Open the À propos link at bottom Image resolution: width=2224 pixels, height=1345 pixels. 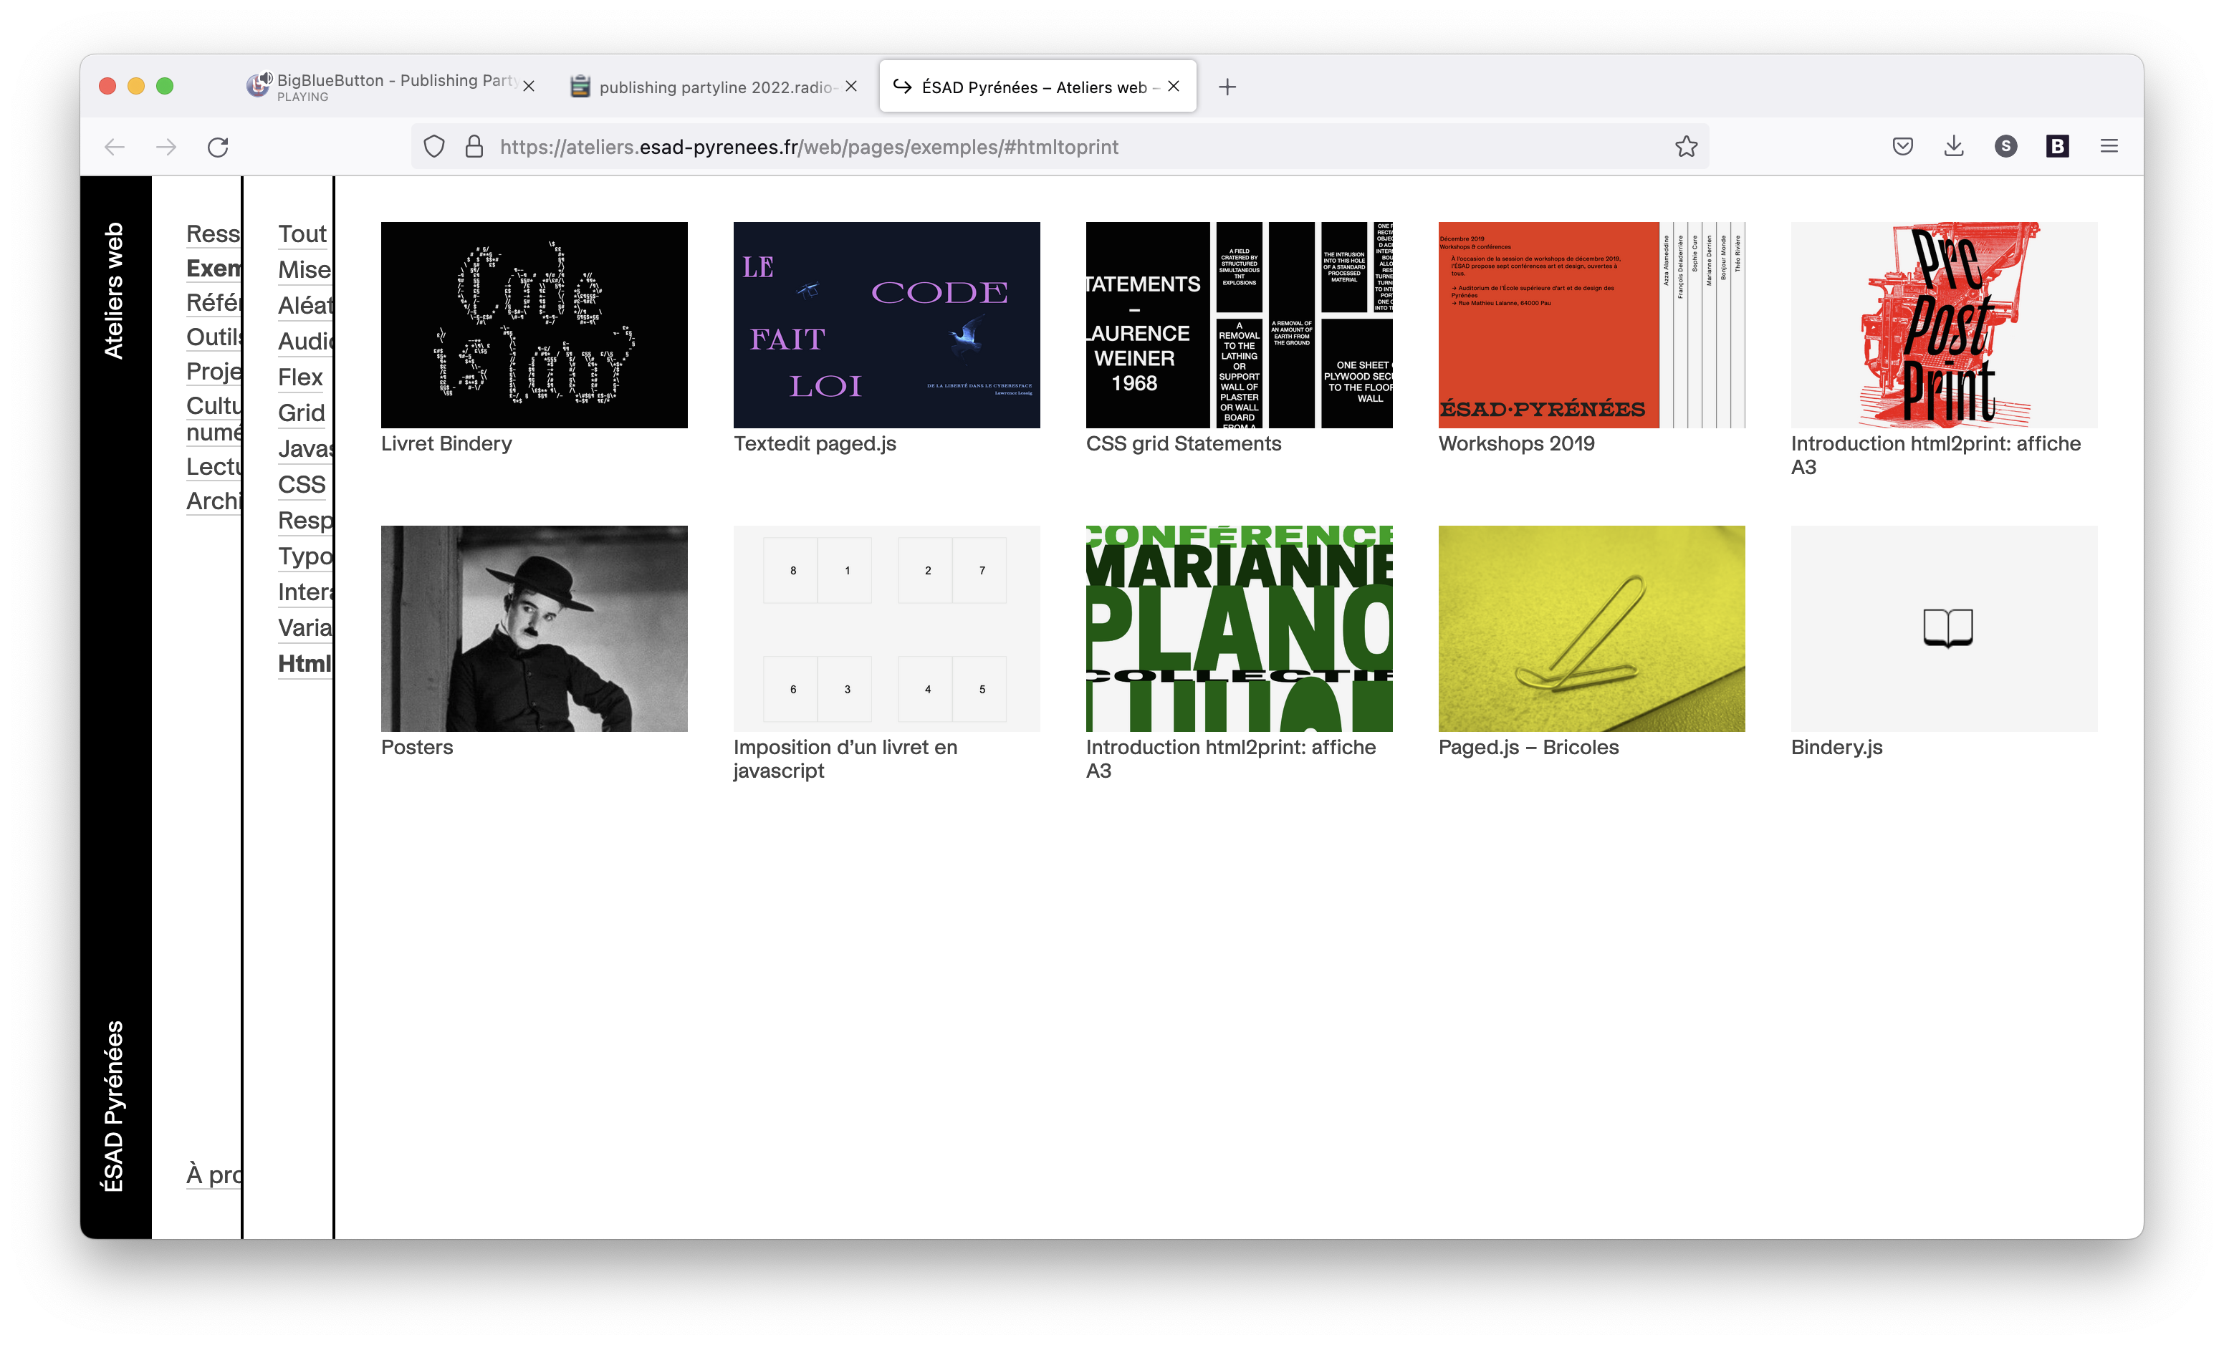(x=214, y=1175)
